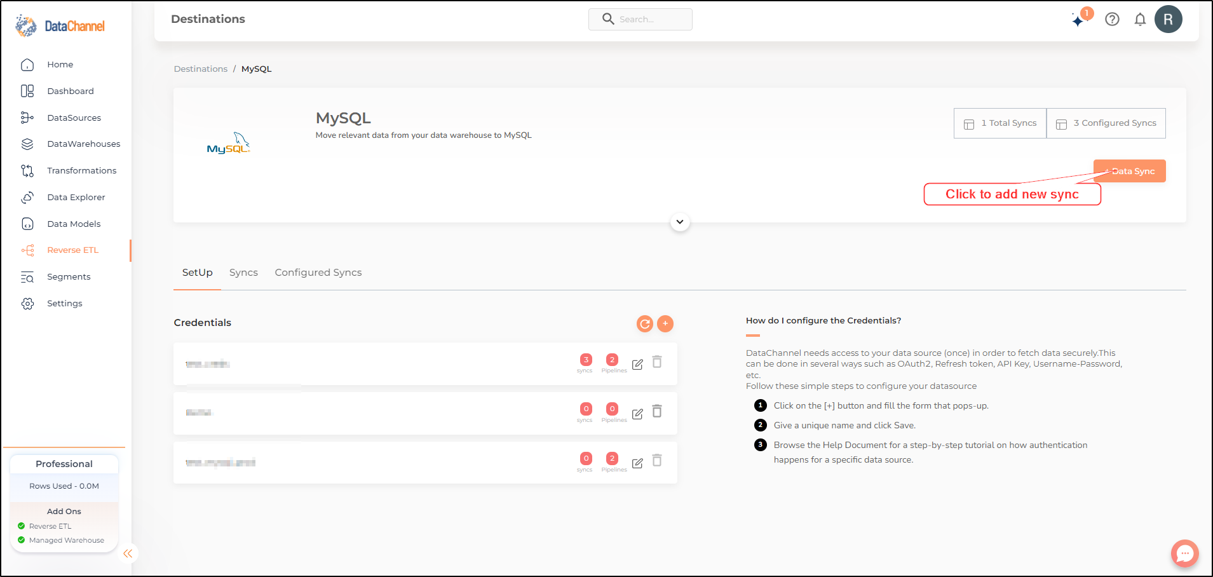The height and width of the screenshot is (577, 1213).
Task: Open Segments menu item
Action: pyautogui.click(x=69, y=277)
